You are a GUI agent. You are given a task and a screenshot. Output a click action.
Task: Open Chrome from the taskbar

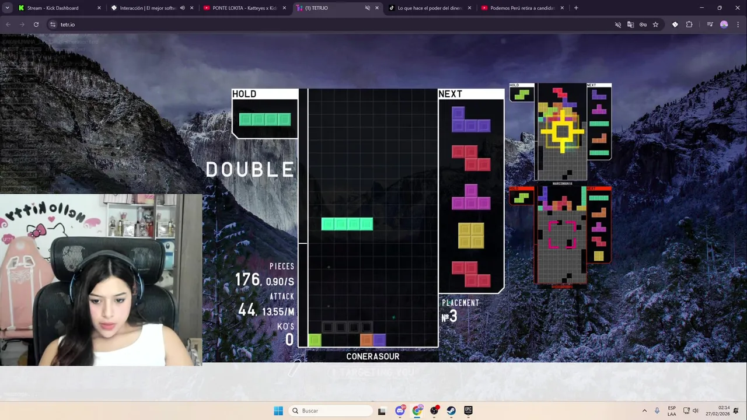point(417,411)
